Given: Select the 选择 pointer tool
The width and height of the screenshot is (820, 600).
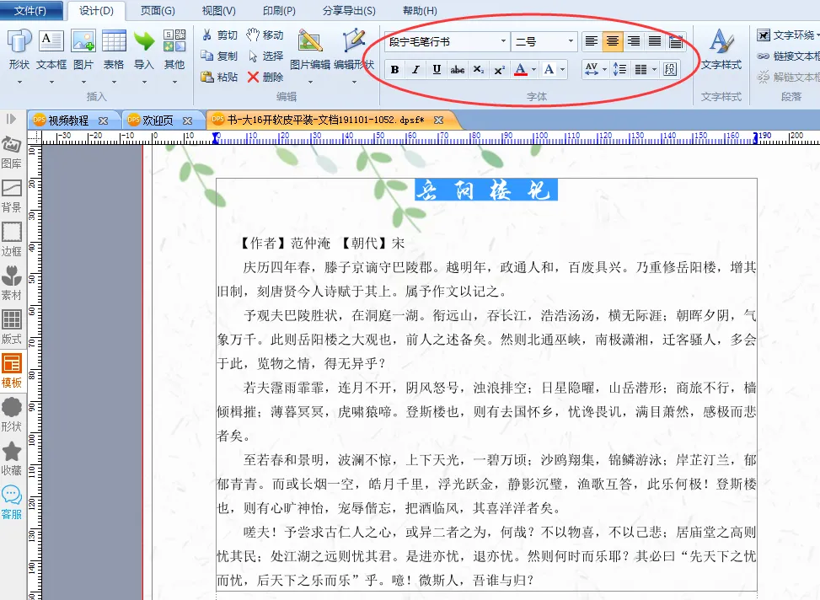Looking at the screenshot, I should pyautogui.click(x=265, y=56).
